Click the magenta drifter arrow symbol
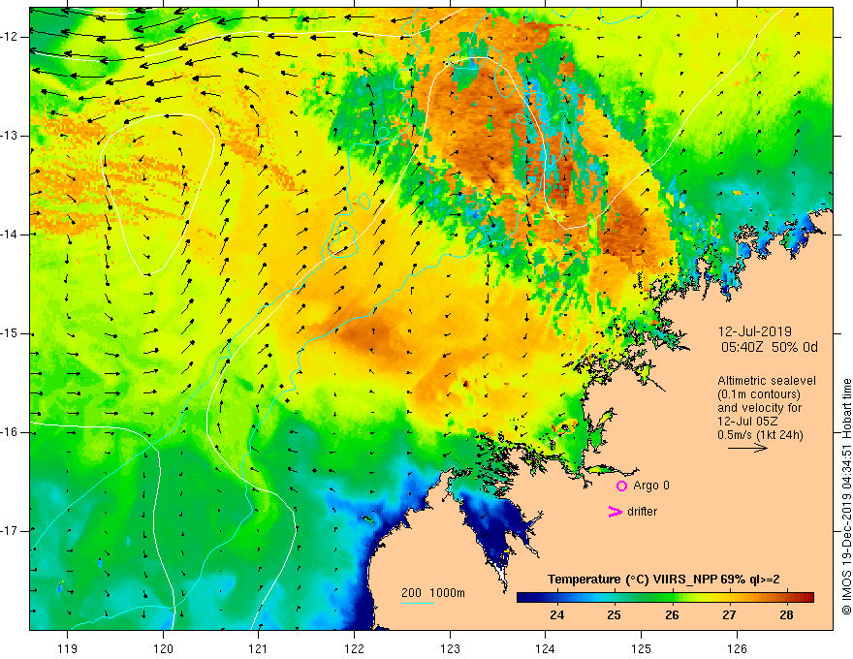Screen dimensions: 853x659 pos(615,512)
